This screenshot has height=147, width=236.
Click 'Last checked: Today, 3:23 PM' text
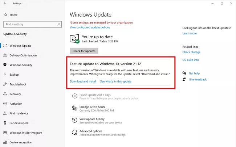pos(100,41)
